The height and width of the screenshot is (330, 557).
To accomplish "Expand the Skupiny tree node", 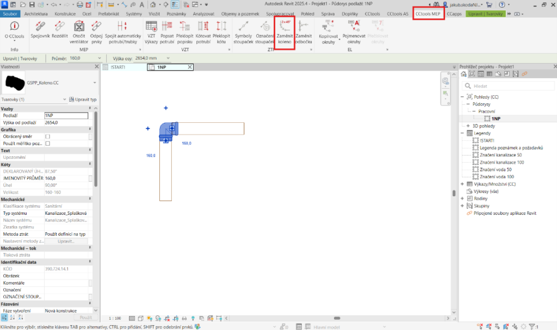I will click(x=462, y=206).
